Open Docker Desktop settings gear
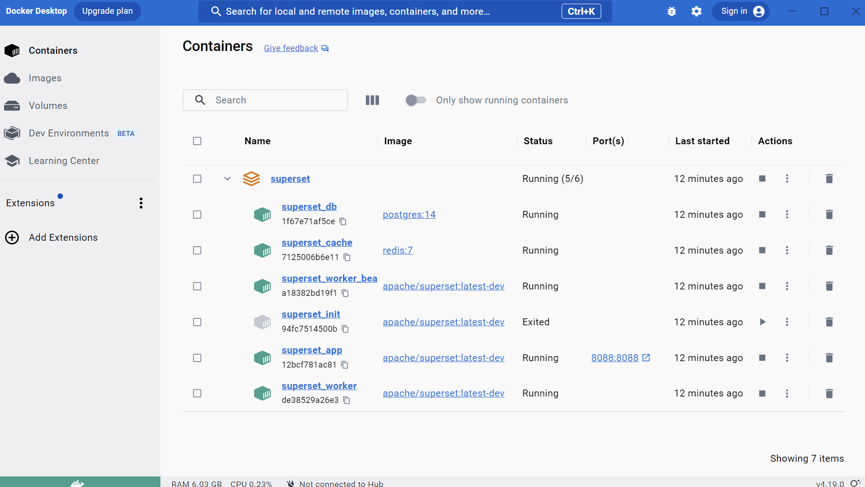865x487 pixels. pyautogui.click(x=696, y=11)
